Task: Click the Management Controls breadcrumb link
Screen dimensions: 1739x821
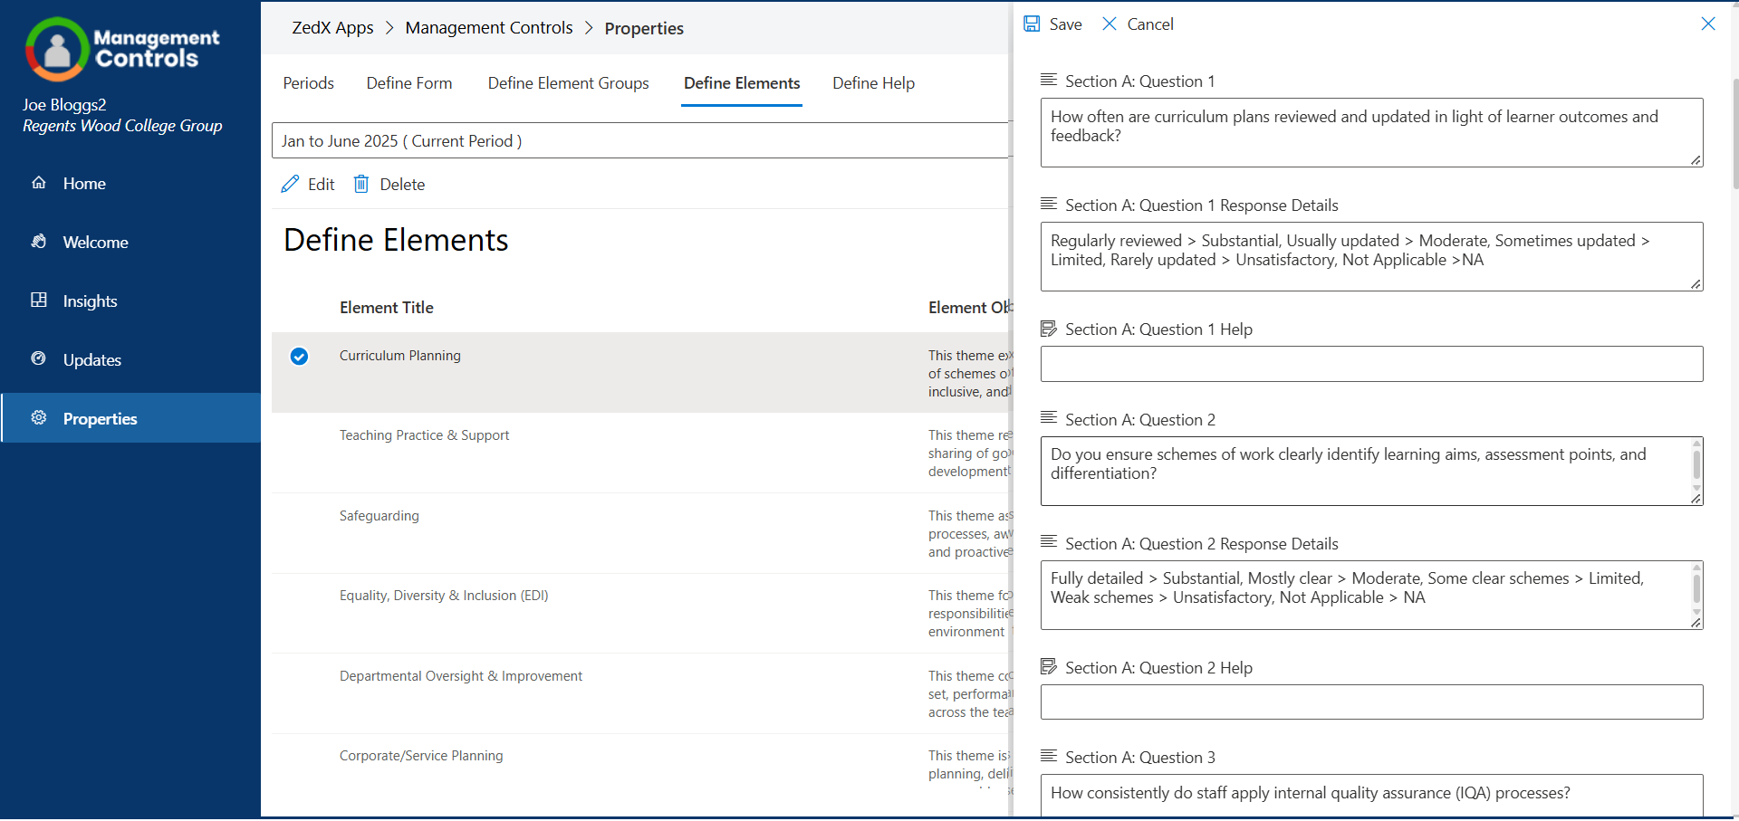Action: (489, 28)
